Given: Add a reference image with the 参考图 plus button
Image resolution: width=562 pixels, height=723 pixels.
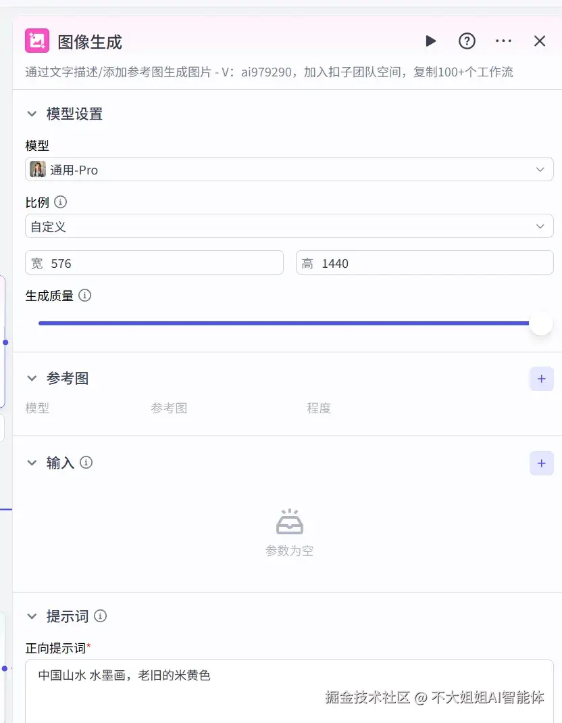Looking at the screenshot, I should pos(541,379).
